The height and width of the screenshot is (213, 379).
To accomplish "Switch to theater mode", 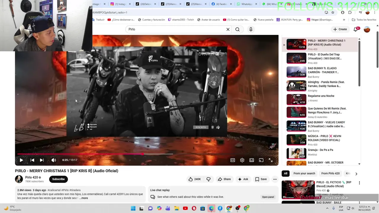I will coord(252,160).
